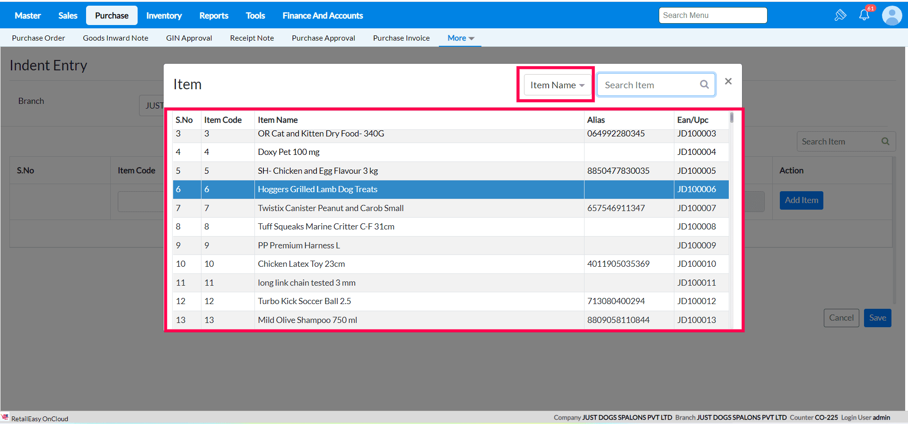Focus the Search Menu field
The height and width of the screenshot is (424, 908).
[712, 16]
